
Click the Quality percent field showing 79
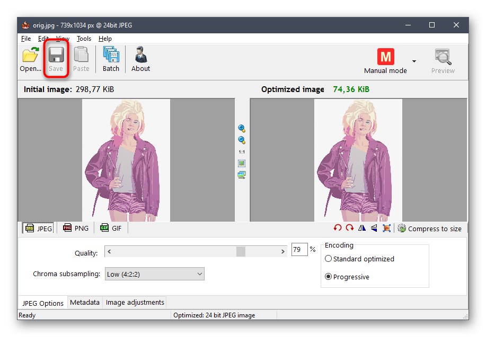pyautogui.click(x=299, y=249)
